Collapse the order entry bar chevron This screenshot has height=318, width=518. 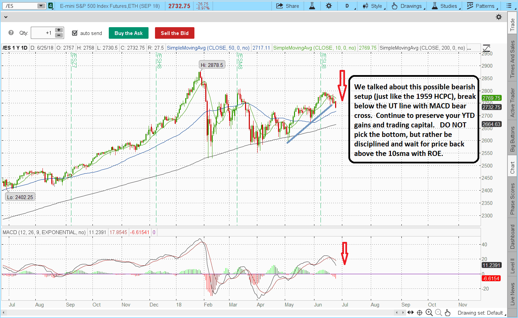click(x=5, y=17)
